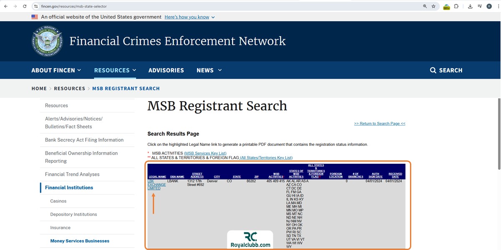The width and height of the screenshot is (501, 250).
Task: Expand the "Here's how you know" banner
Action: point(190,17)
